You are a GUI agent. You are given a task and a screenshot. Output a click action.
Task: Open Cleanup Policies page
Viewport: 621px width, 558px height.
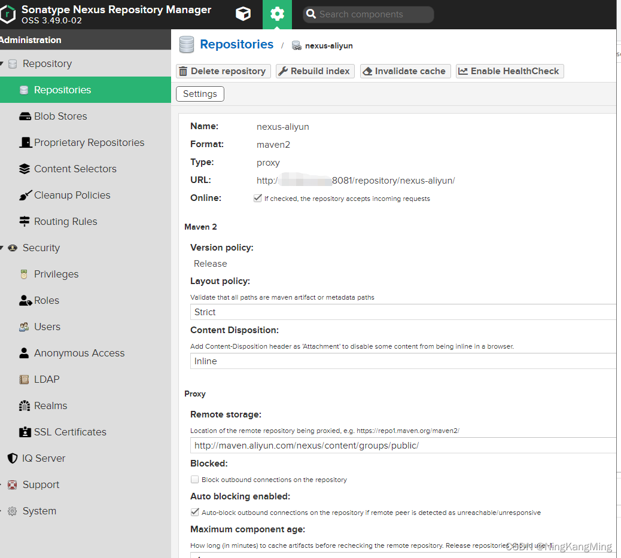[72, 195]
